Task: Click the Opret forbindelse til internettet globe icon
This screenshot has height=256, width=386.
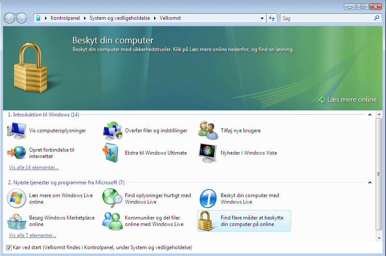Action: (x=17, y=153)
